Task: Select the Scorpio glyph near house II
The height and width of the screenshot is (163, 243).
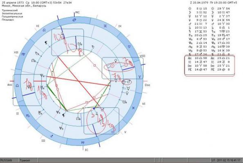Action: [x=28, y=115]
